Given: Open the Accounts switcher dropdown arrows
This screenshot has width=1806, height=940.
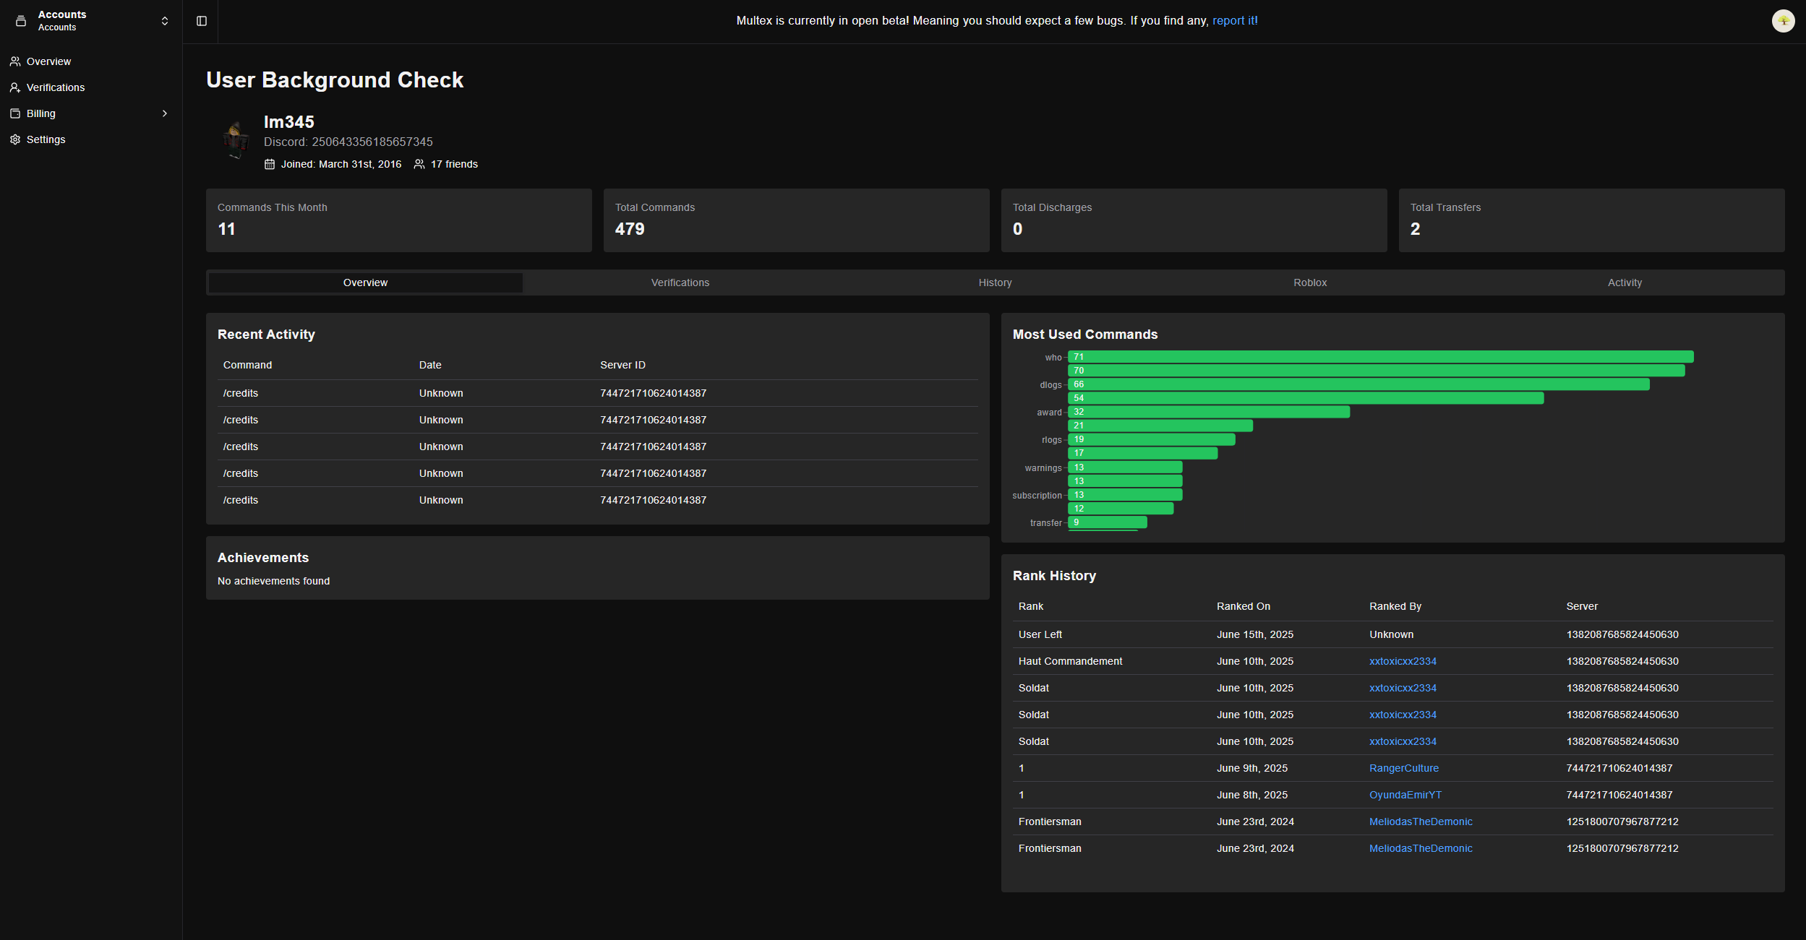Looking at the screenshot, I should (165, 21).
